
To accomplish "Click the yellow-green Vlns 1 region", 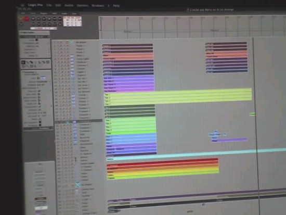I will pos(178,95).
